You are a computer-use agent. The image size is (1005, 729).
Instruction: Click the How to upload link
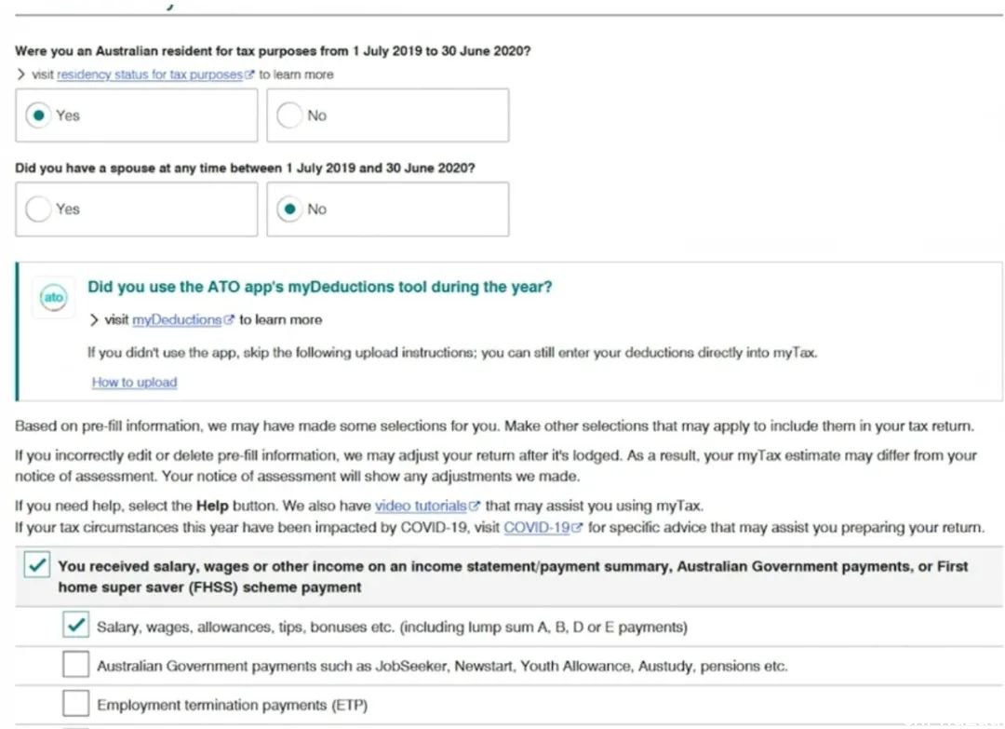(x=134, y=382)
